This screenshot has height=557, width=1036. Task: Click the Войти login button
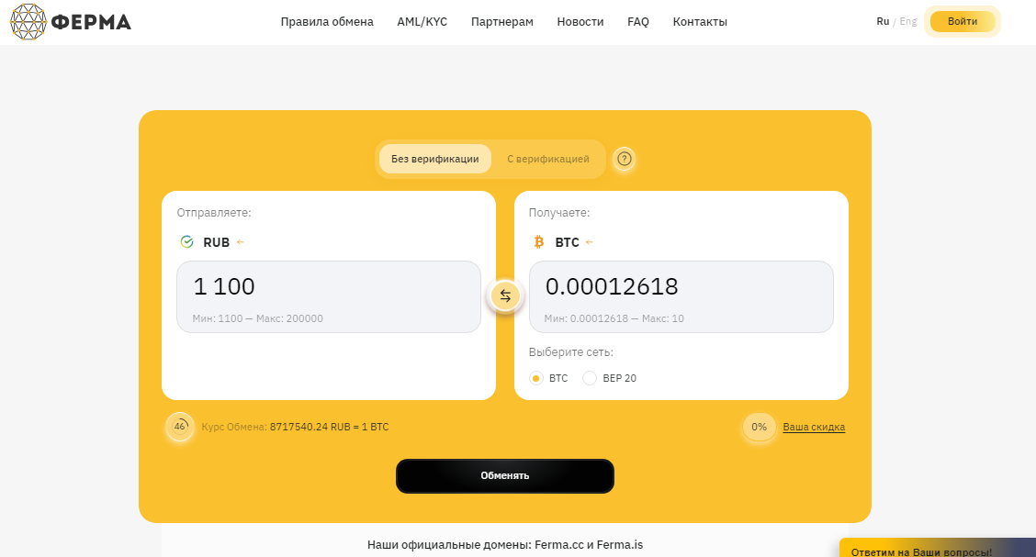(963, 22)
